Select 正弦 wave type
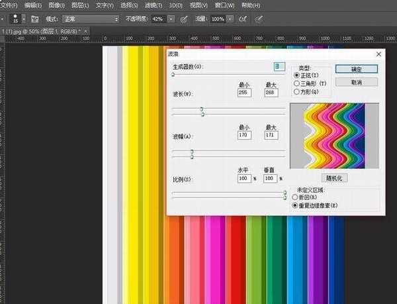 click(296, 76)
